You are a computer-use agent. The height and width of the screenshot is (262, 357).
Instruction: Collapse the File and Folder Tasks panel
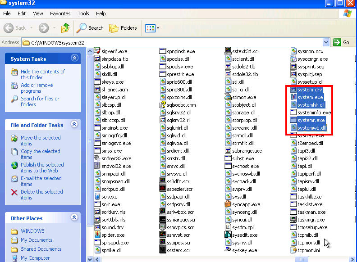[74, 124]
